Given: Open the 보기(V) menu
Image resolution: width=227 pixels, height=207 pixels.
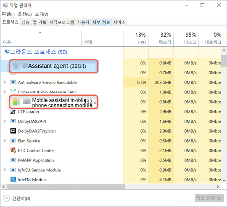Looking at the screenshot, I should (41, 14).
